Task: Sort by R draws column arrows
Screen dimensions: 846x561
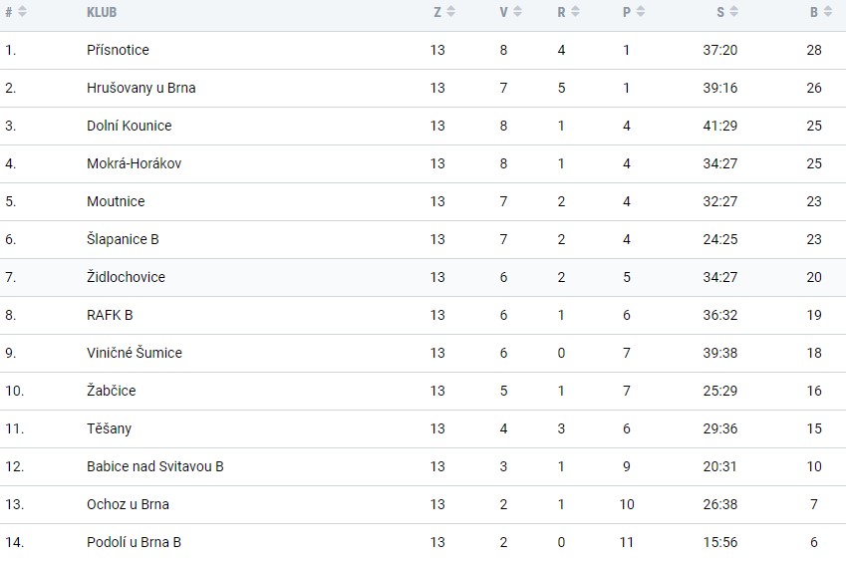Action: click(575, 12)
